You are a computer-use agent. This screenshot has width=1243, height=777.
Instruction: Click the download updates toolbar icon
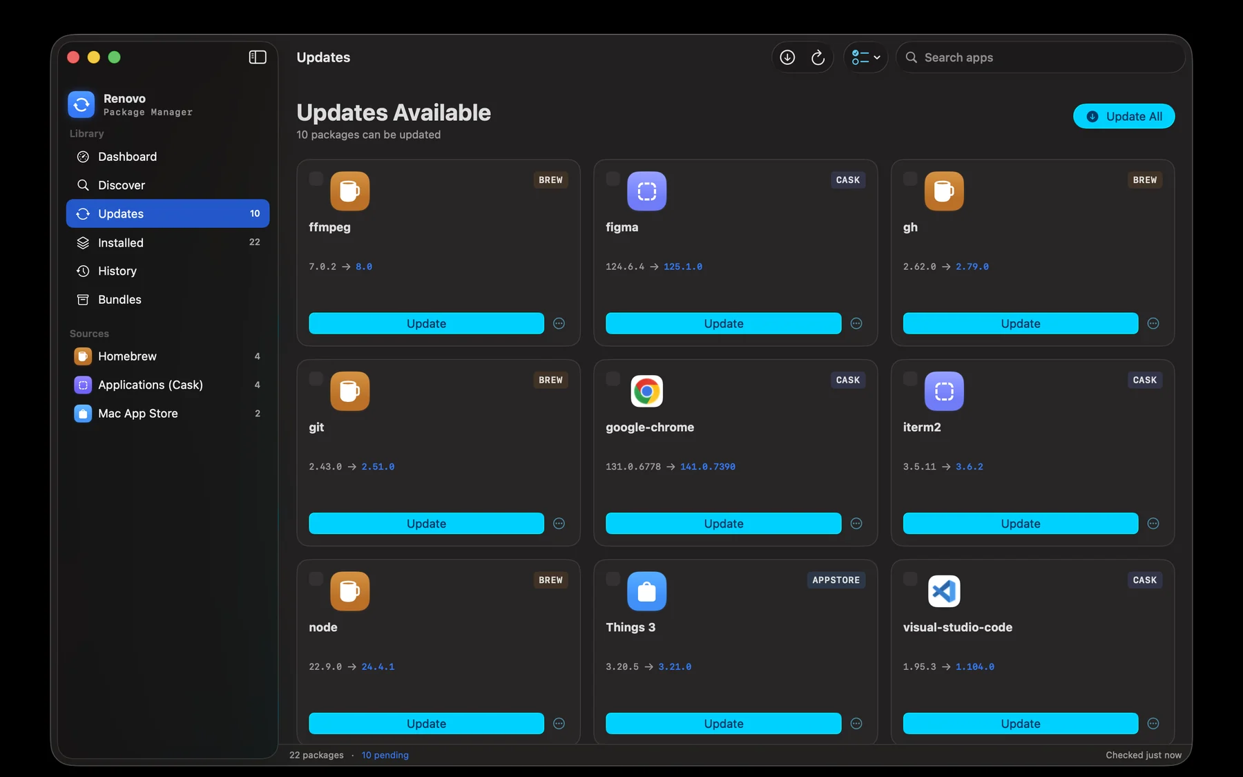click(x=787, y=57)
